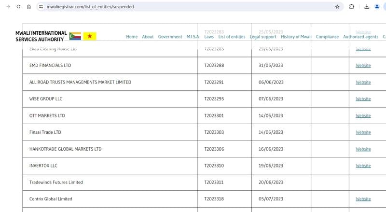Click license number T2023311
Viewport: 386px width, 212px height.
(214, 182)
